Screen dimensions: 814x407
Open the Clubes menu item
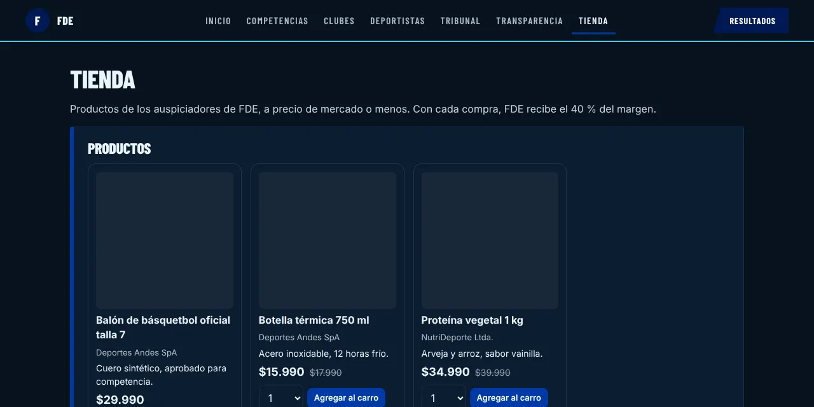pos(339,21)
